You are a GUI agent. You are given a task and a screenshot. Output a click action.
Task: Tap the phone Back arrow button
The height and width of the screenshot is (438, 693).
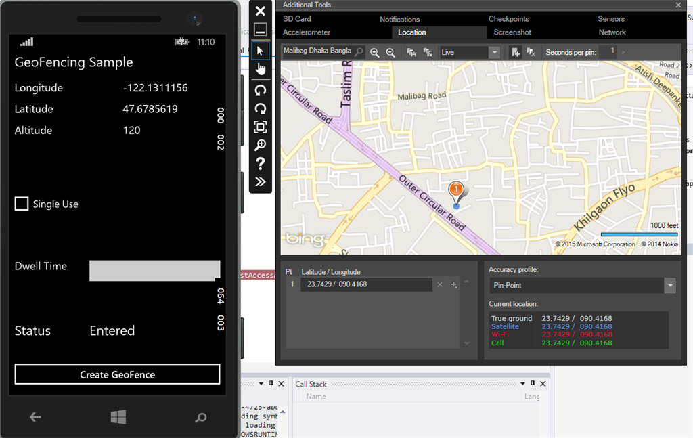[x=35, y=417]
